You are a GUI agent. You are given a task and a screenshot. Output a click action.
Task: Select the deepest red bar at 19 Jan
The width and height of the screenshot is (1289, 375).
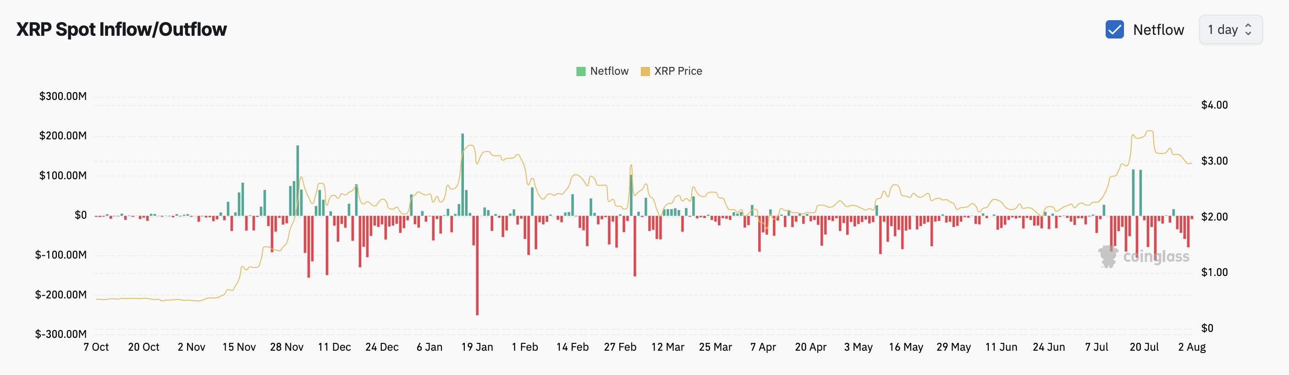(x=477, y=265)
